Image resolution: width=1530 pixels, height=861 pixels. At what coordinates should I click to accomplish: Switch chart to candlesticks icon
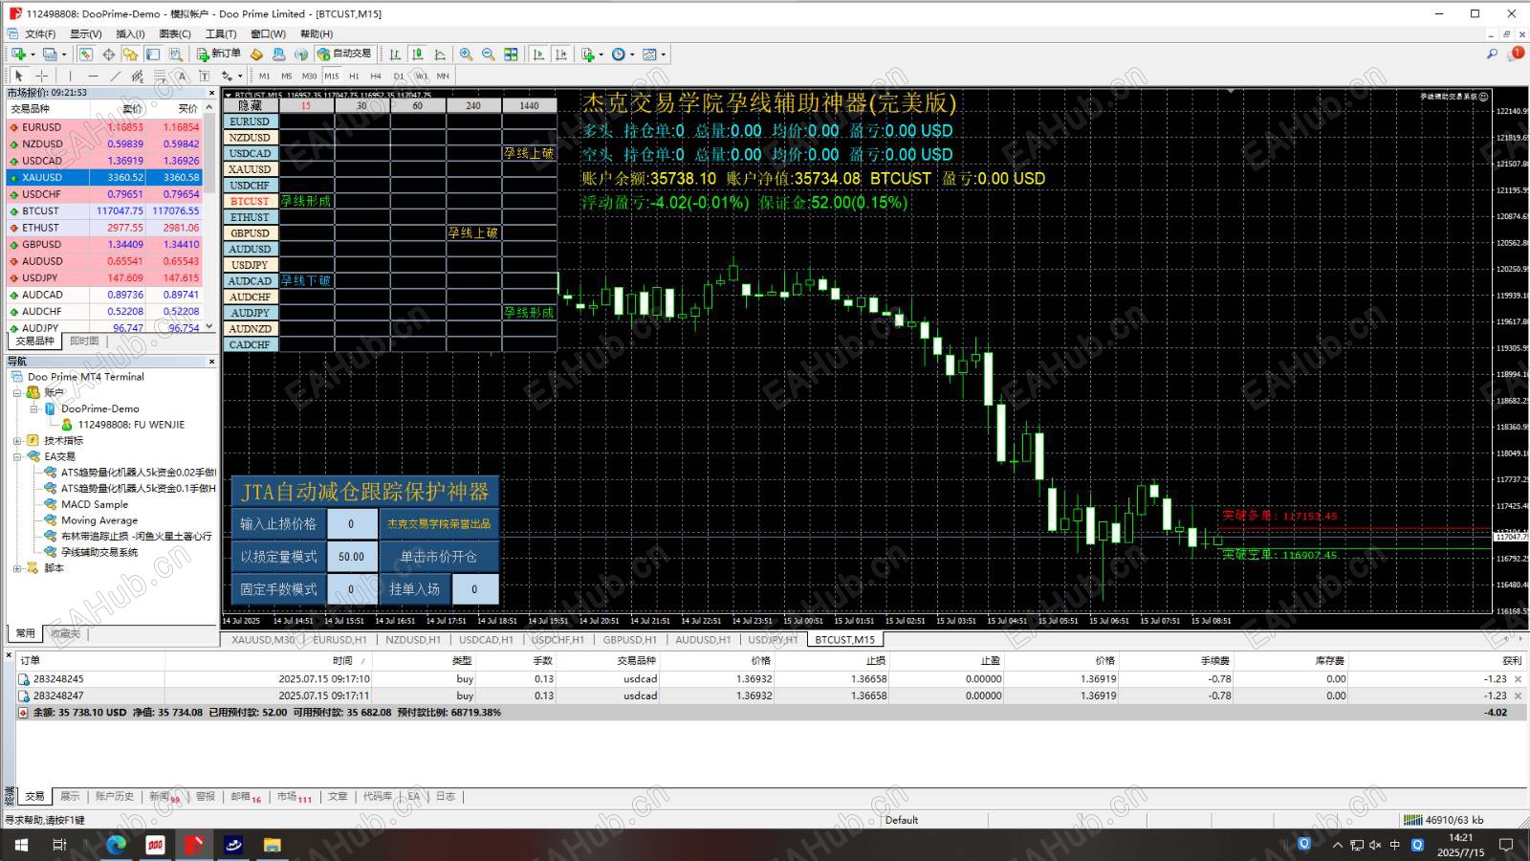tap(418, 55)
